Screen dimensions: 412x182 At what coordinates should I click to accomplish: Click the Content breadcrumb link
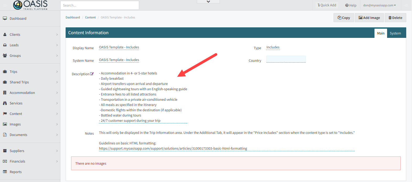pos(90,17)
